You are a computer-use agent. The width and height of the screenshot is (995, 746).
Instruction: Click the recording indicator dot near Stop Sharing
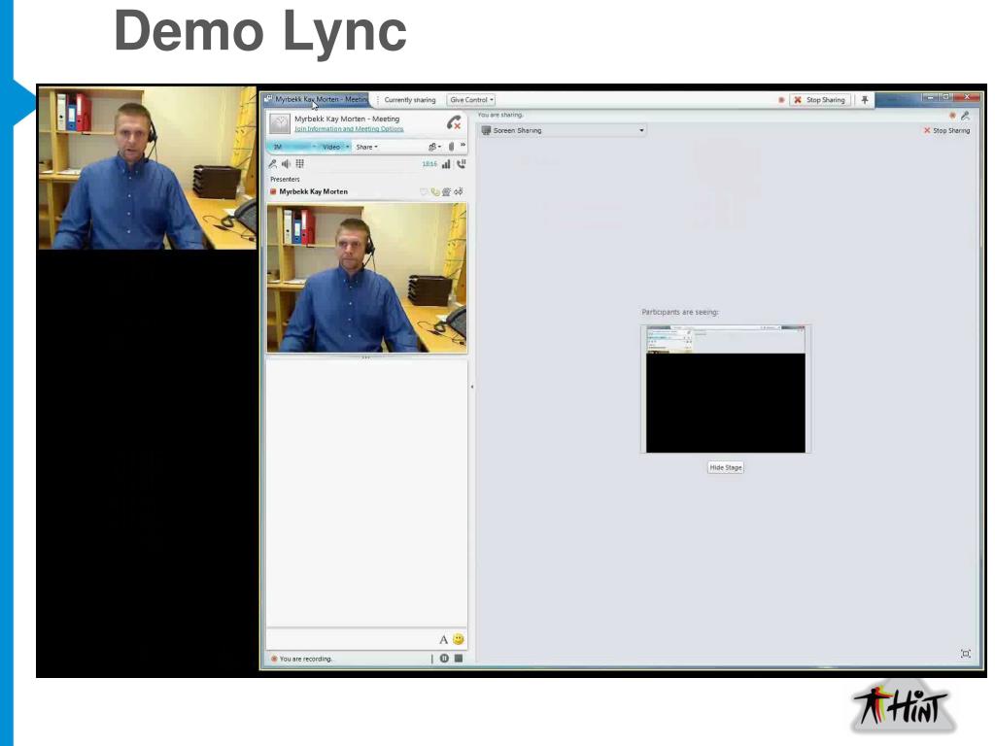tap(781, 100)
